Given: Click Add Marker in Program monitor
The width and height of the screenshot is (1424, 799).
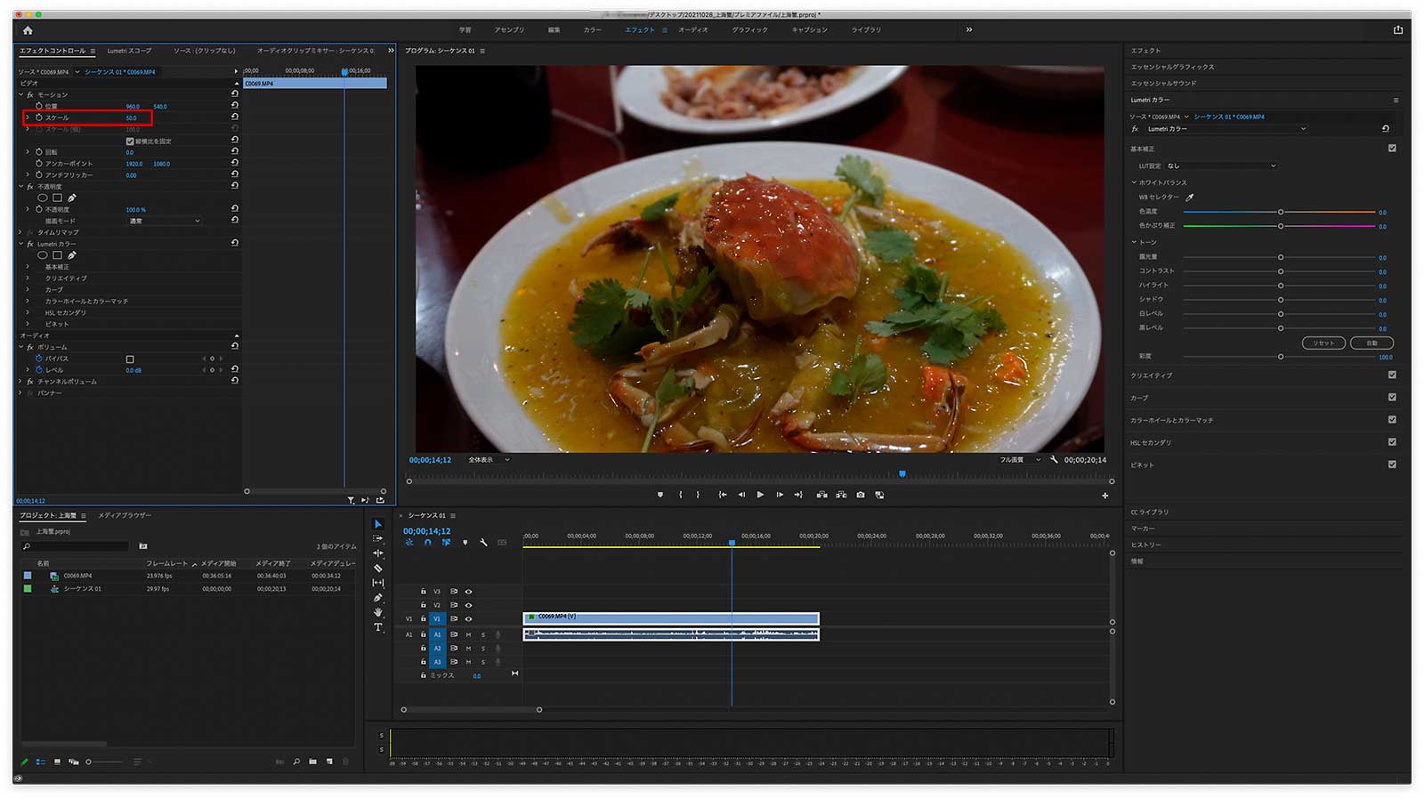Looking at the screenshot, I should pos(660,495).
